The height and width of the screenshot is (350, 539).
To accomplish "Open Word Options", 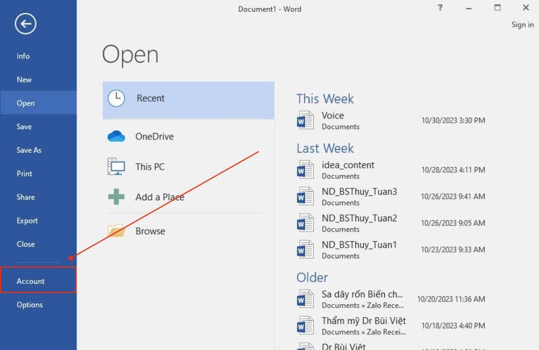I will [x=38, y=304].
